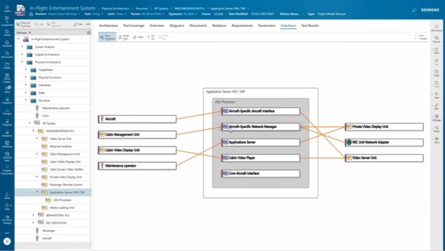Select the Applications Server block in diagram

coord(261,142)
